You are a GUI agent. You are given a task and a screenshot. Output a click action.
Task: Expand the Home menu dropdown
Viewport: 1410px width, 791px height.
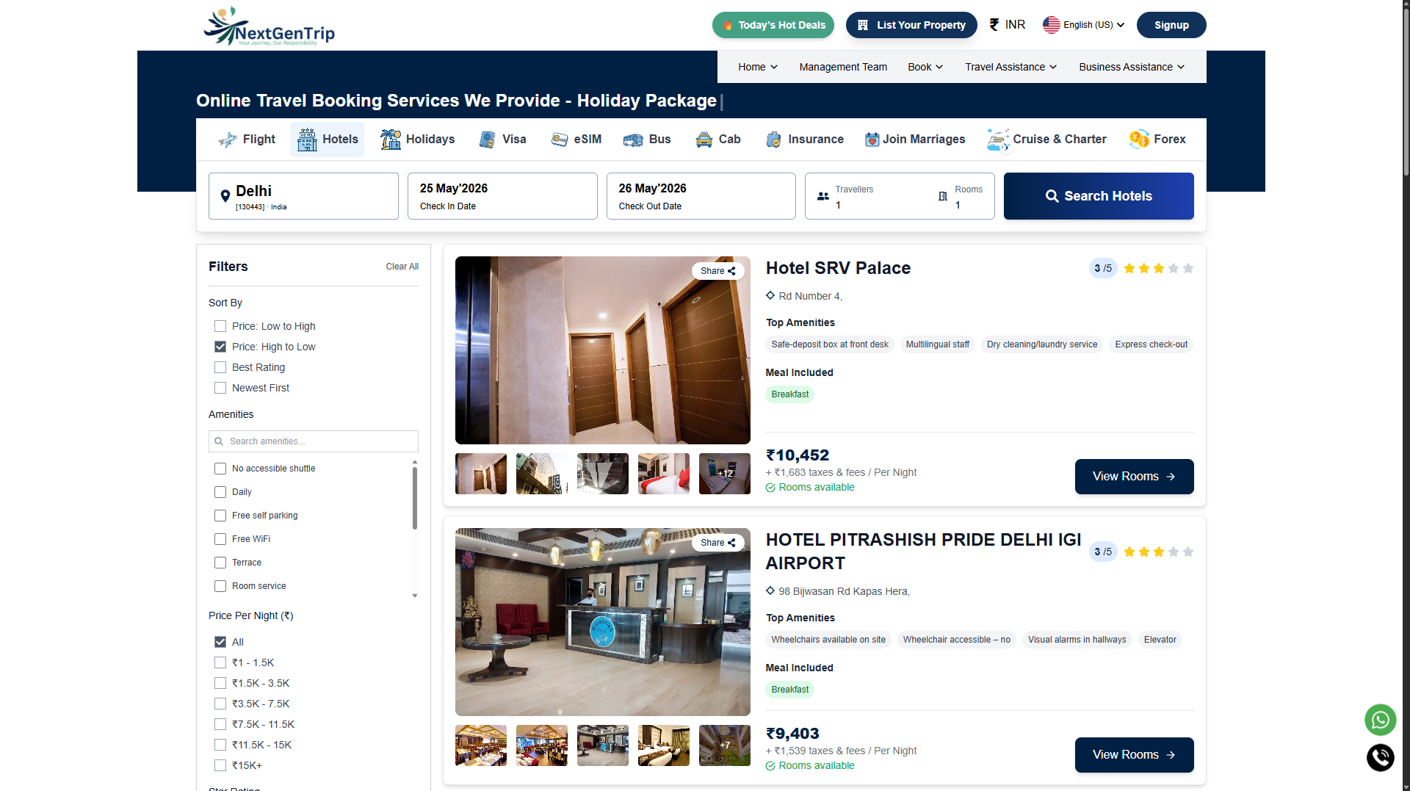[758, 67]
